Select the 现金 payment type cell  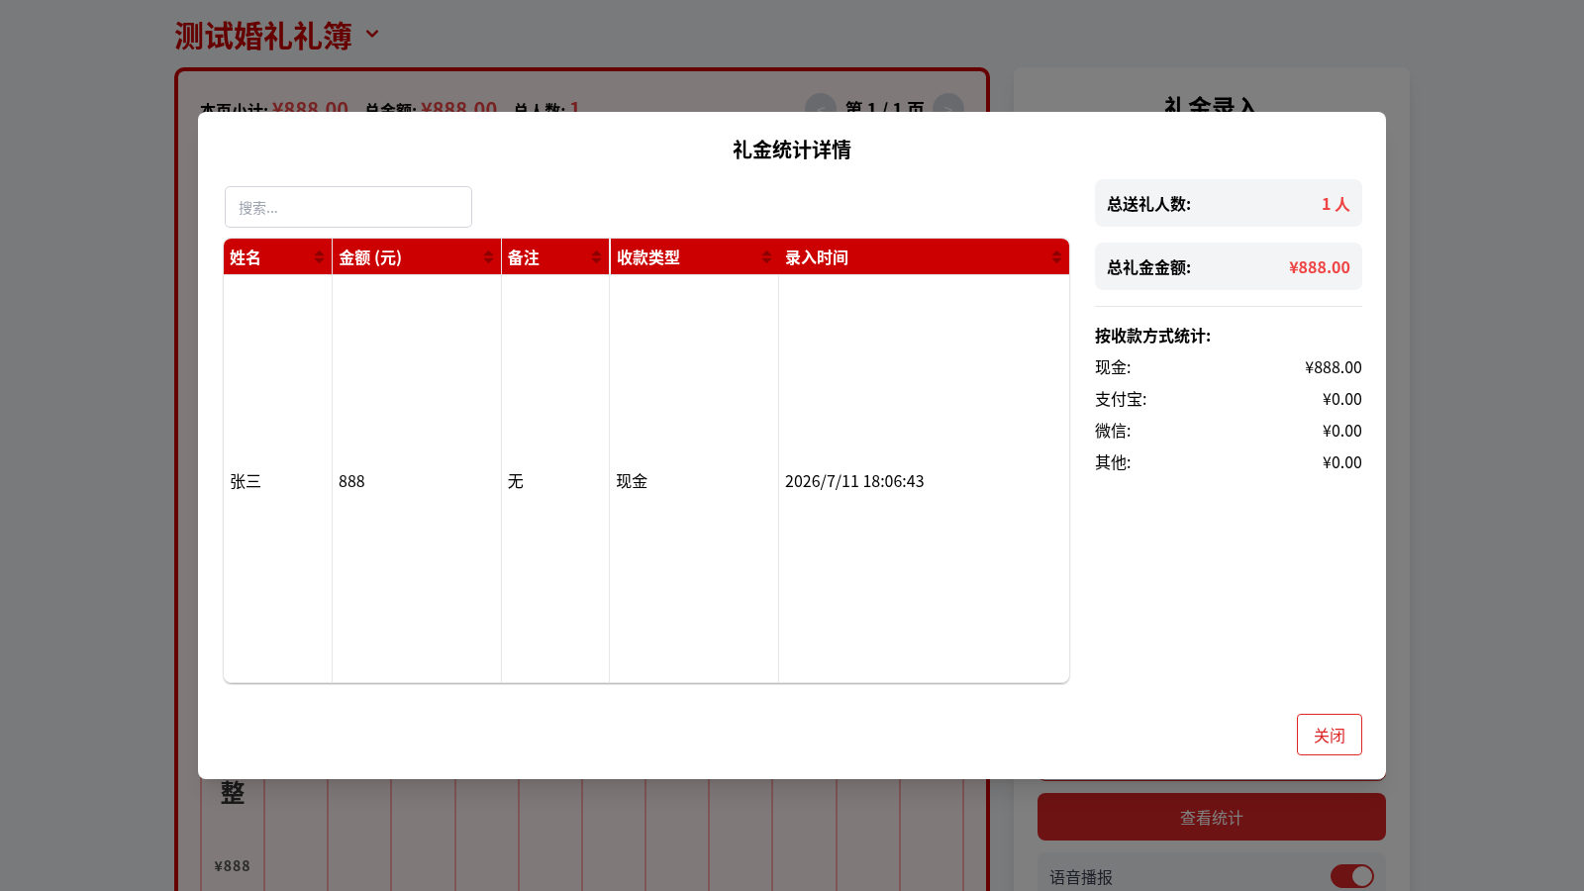[x=694, y=481]
